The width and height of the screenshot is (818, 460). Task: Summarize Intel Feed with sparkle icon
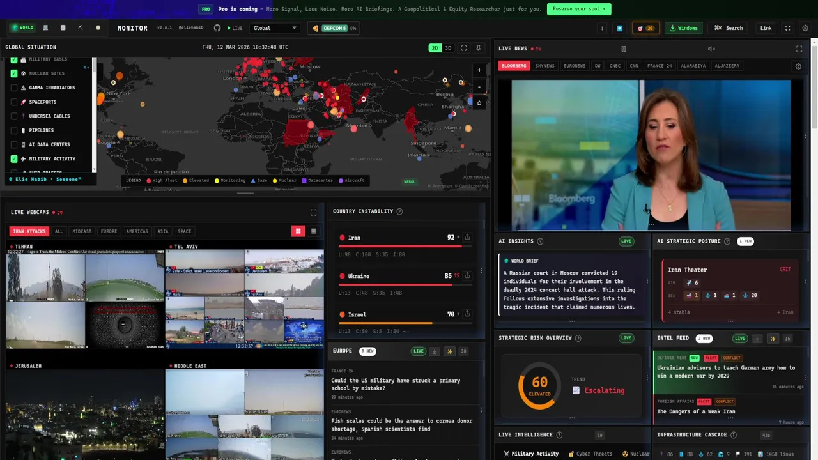pyautogui.click(x=773, y=338)
